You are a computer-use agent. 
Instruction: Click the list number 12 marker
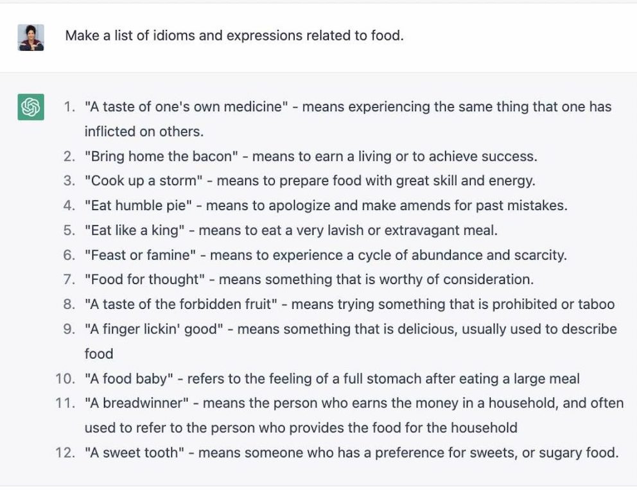click(x=65, y=453)
